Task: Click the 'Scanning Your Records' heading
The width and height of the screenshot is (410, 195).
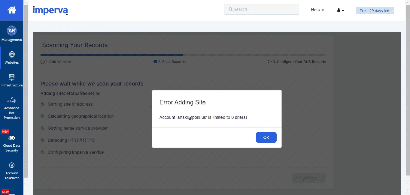Action: pos(75,45)
